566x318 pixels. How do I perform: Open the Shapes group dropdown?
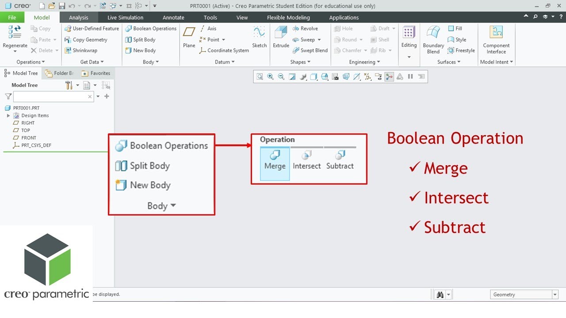(x=300, y=62)
